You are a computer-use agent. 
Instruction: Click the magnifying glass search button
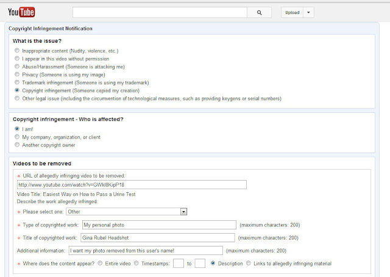pos(259,12)
